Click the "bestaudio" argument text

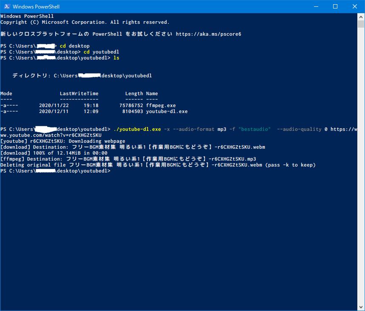[x=255, y=129]
